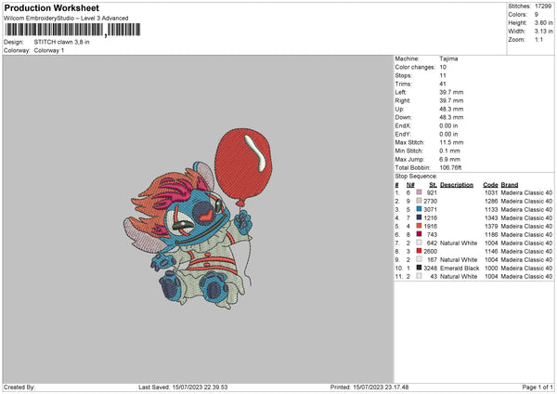The width and height of the screenshot is (557, 394).
Task: Select the Up measurement 48.3 mm
Action: [x=451, y=109]
